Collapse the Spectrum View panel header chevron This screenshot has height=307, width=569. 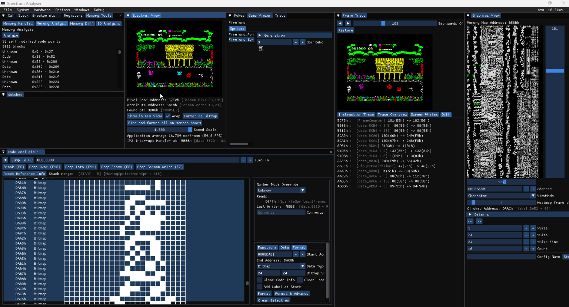(127, 15)
